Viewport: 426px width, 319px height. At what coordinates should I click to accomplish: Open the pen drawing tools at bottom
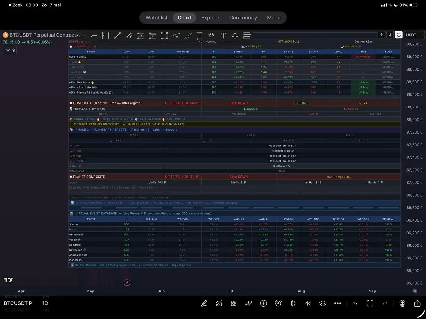coord(204,303)
